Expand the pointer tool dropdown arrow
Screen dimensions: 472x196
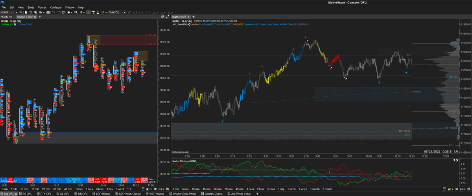pyautogui.click(x=84, y=12)
